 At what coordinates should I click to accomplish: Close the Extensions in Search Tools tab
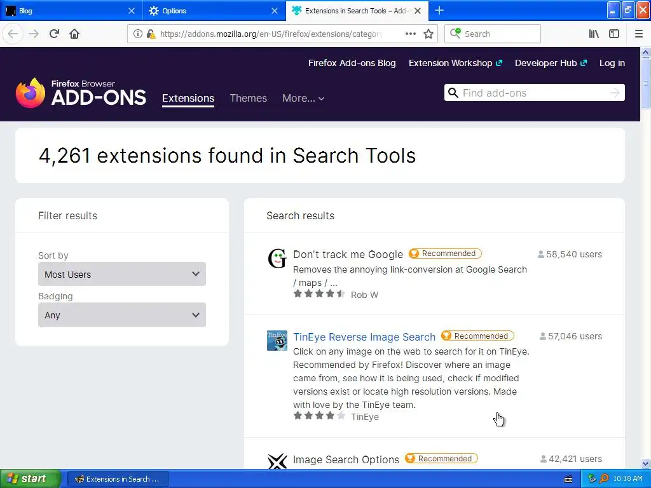click(x=418, y=11)
